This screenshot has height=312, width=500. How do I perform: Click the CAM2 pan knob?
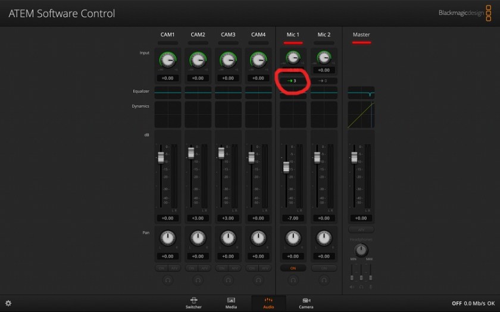pyautogui.click(x=198, y=238)
